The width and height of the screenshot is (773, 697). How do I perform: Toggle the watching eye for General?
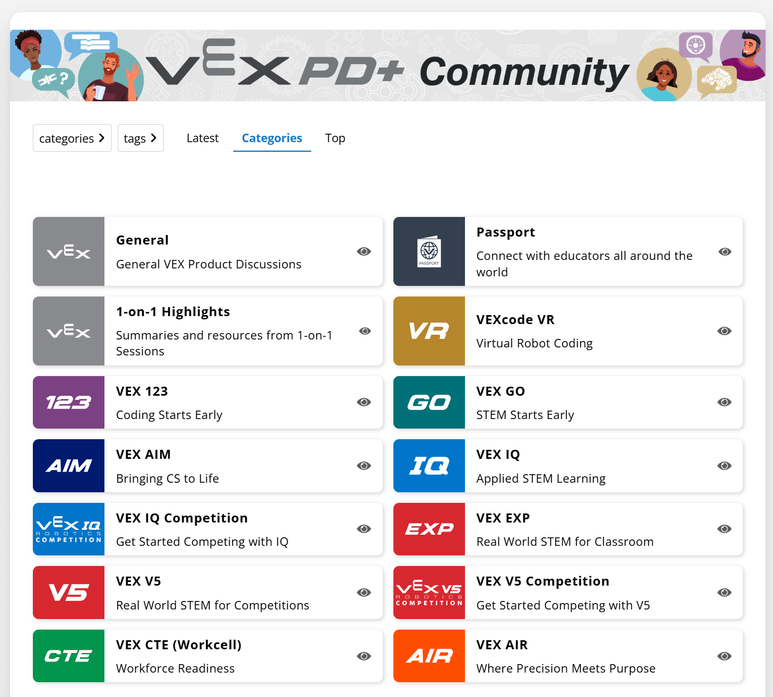(364, 251)
